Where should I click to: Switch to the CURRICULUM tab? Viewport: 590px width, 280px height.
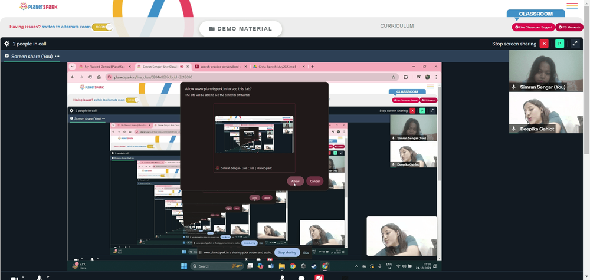396,26
